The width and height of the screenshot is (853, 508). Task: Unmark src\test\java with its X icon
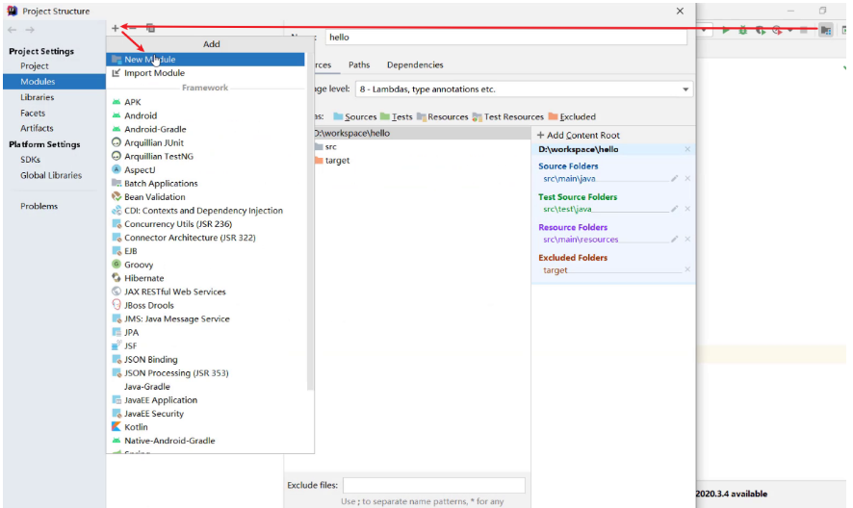pyautogui.click(x=687, y=209)
